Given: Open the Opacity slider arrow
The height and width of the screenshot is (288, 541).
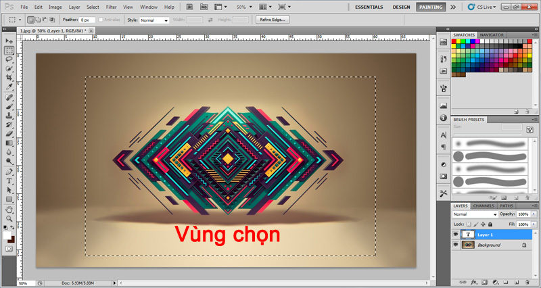Looking at the screenshot, I should coord(535,214).
